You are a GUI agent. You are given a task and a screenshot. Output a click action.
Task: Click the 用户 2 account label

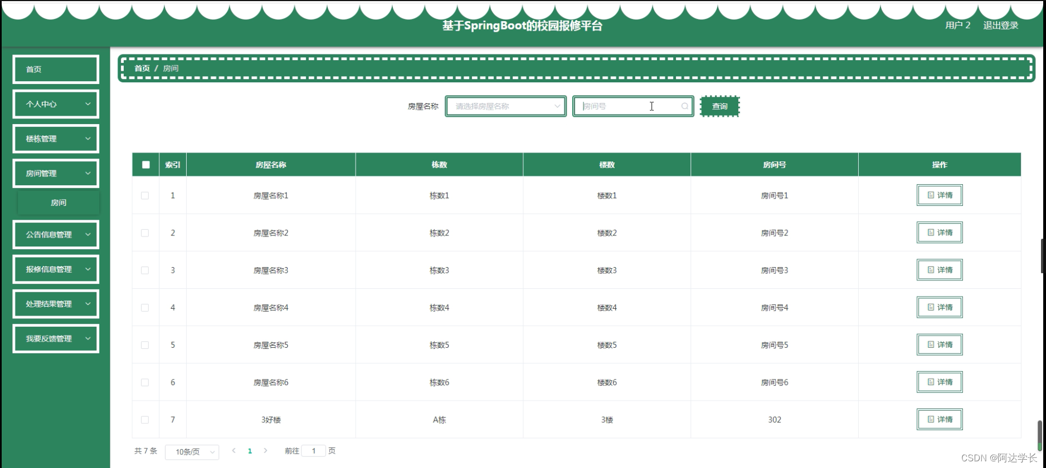coord(957,25)
